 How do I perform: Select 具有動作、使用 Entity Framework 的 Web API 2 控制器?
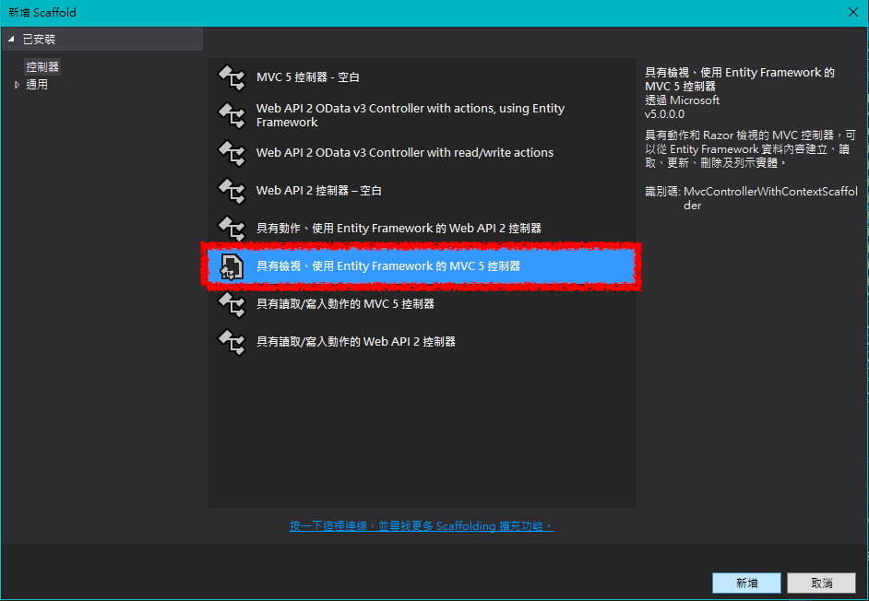pos(399,229)
